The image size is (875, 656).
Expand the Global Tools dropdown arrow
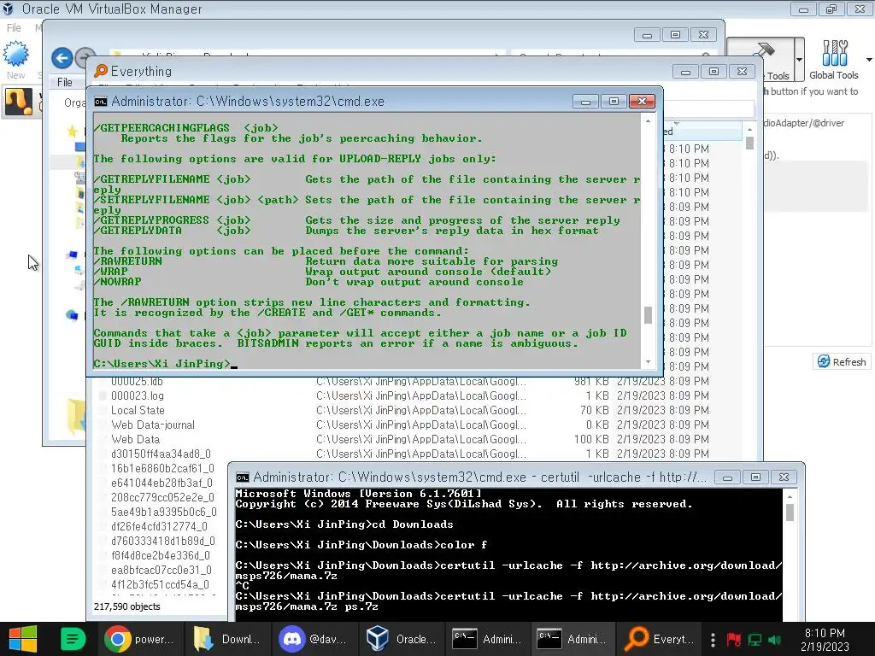pyautogui.click(x=869, y=60)
